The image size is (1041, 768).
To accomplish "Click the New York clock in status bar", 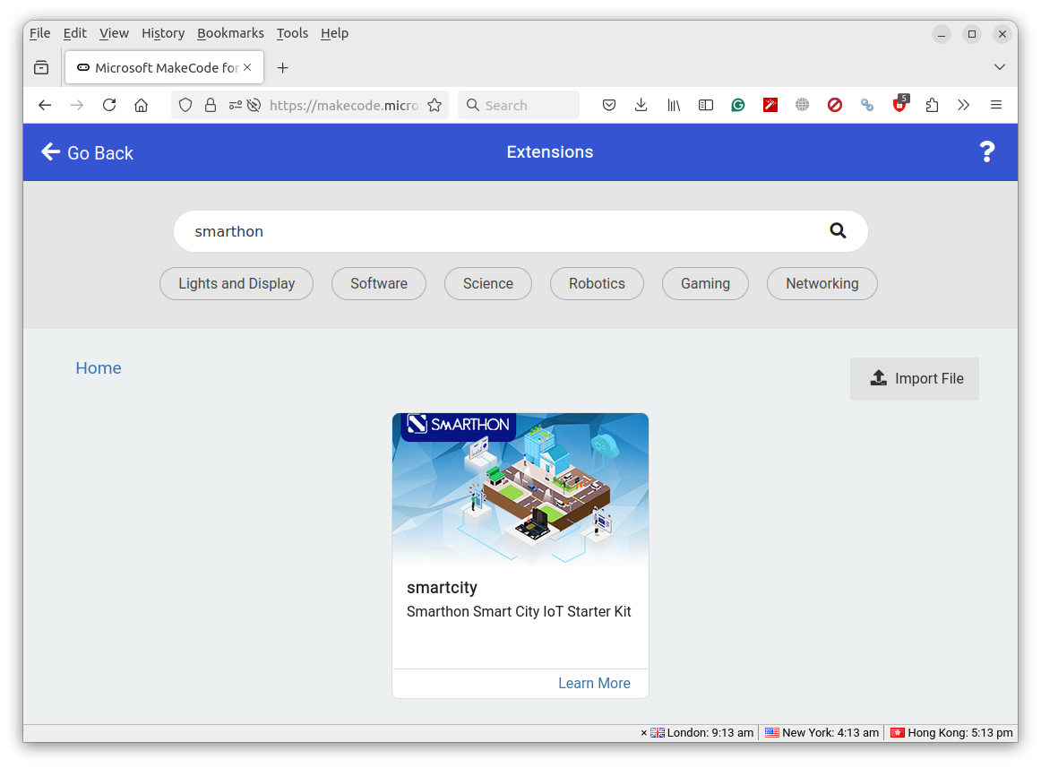I will [x=822, y=733].
